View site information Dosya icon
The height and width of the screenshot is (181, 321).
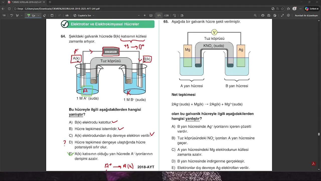19,9
